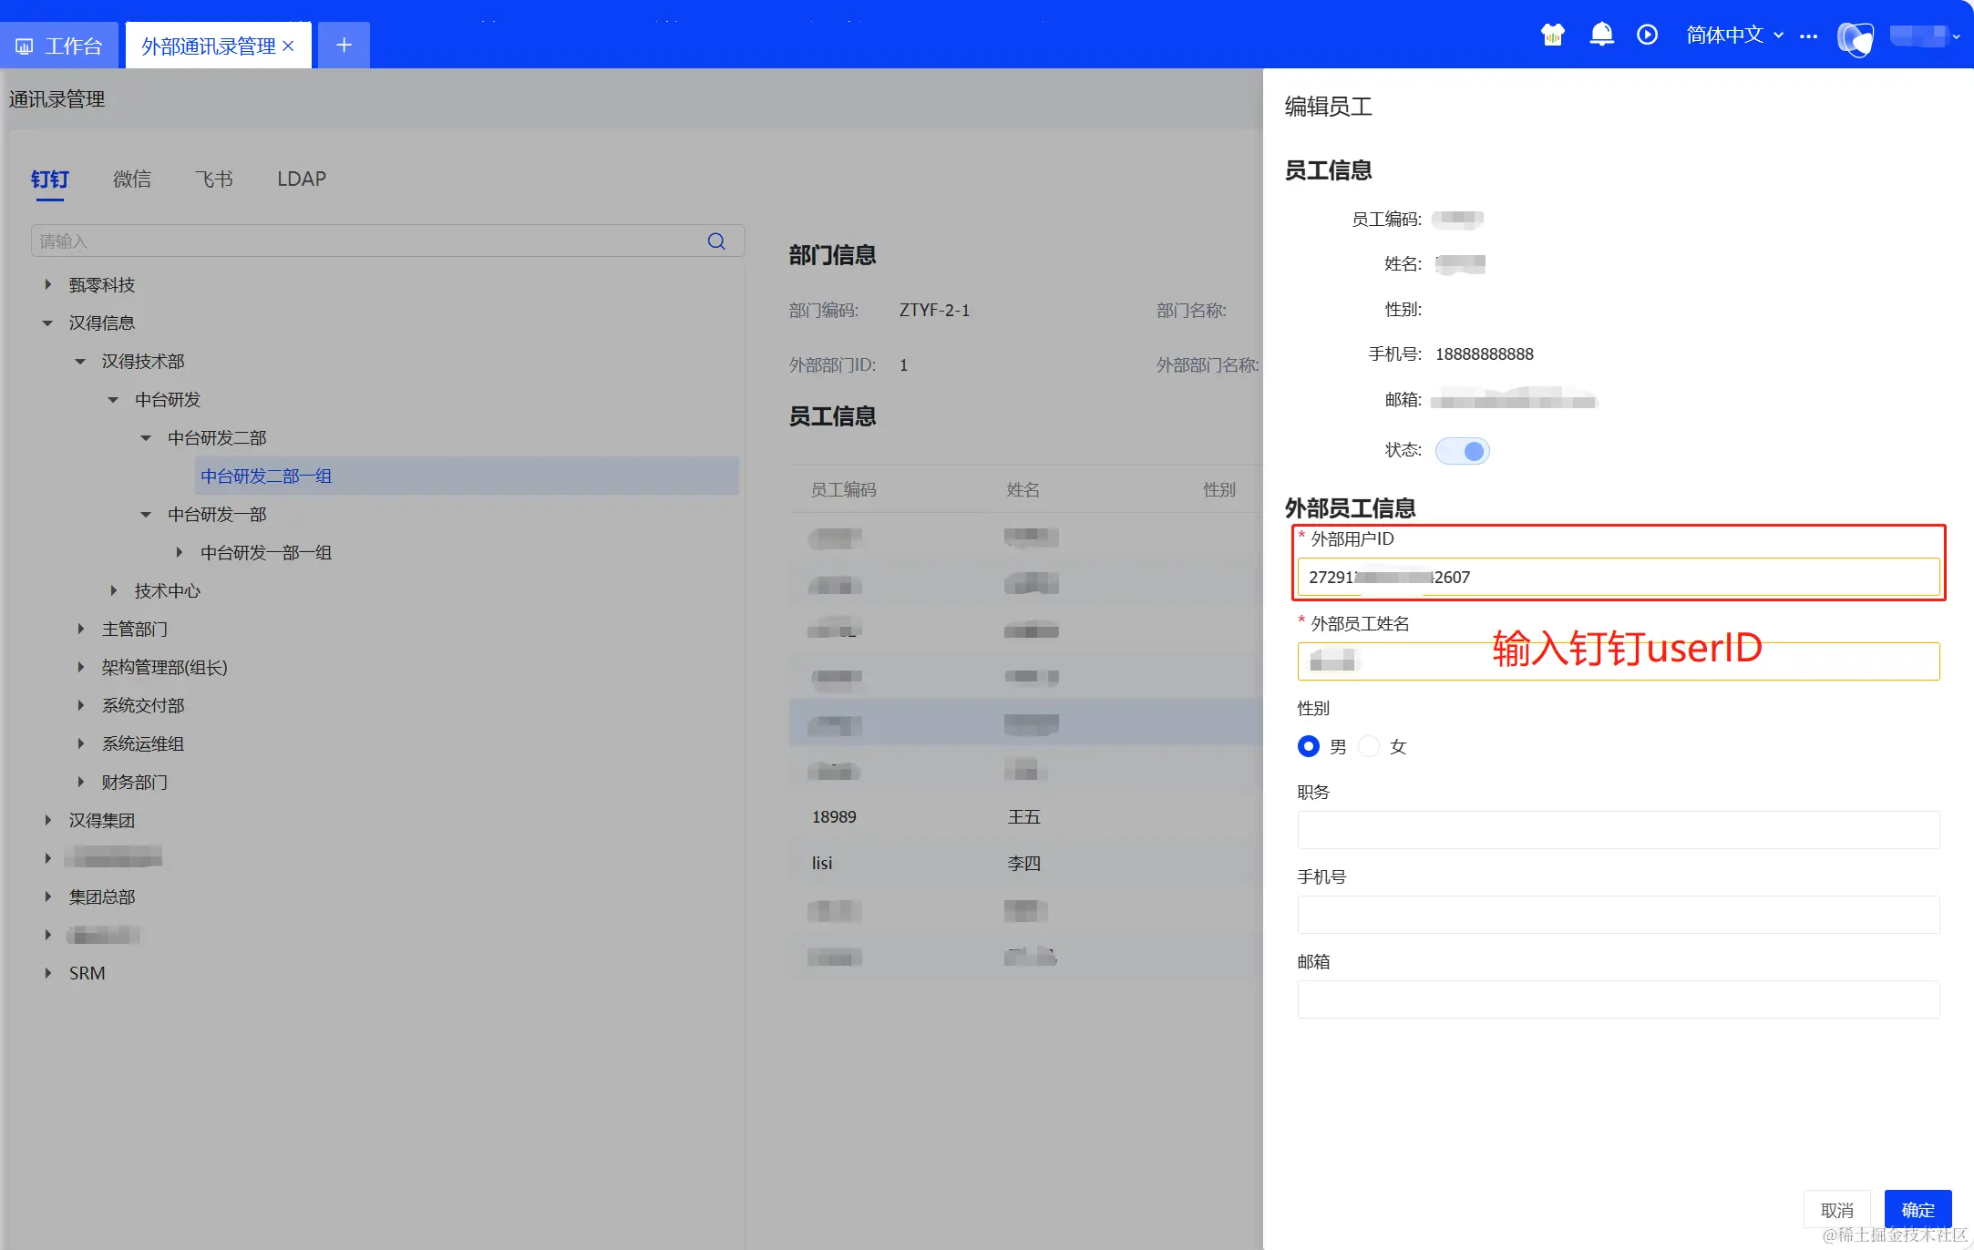This screenshot has width=1974, height=1250.
Task: Switch to the 微信 tab
Action: (x=132, y=179)
